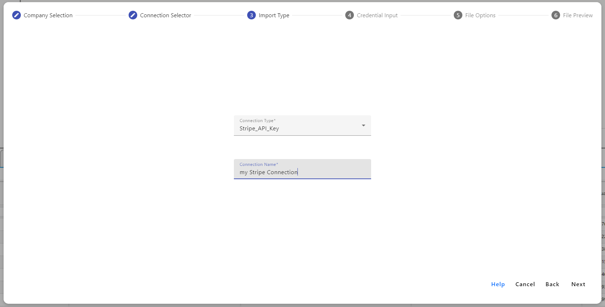Open the Help link
The width and height of the screenshot is (605, 307).
click(x=498, y=284)
